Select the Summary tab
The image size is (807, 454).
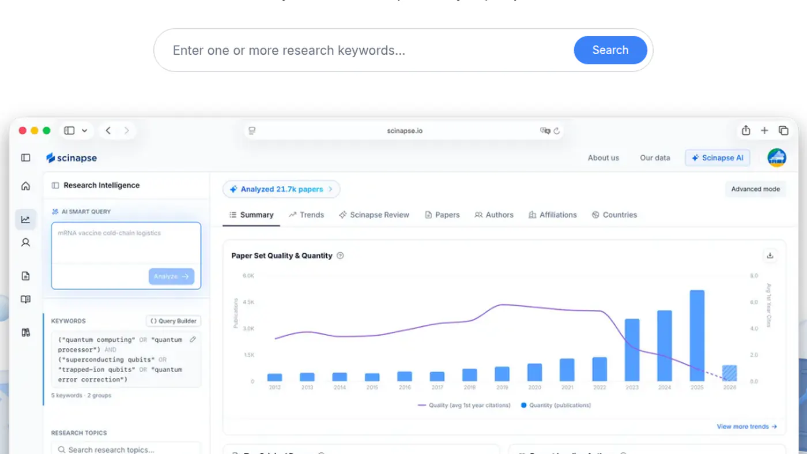pyautogui.click(x=251, y=215)
